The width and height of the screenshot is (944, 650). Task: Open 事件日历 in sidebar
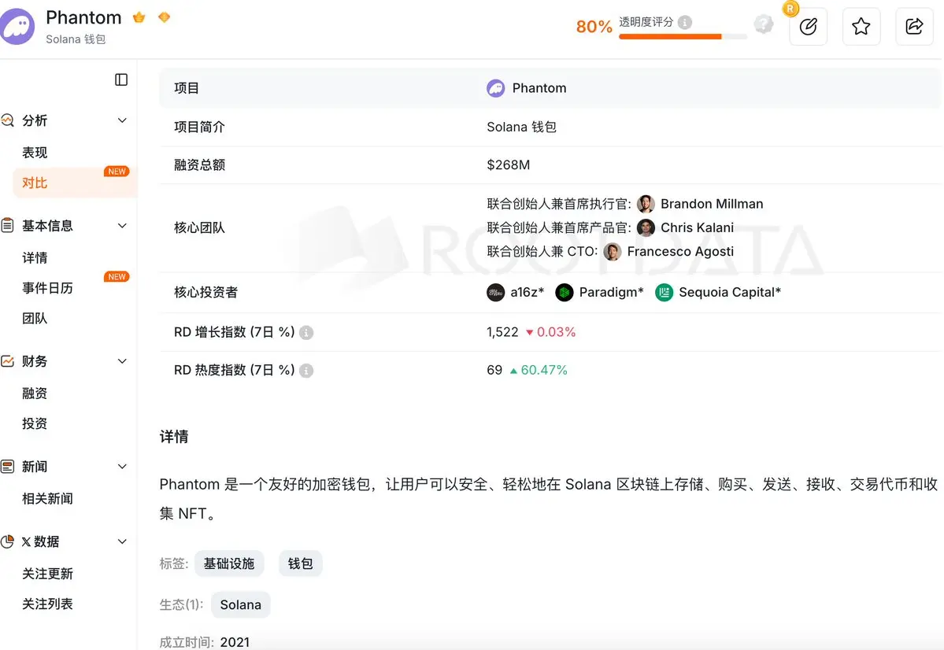coord(47,288)
